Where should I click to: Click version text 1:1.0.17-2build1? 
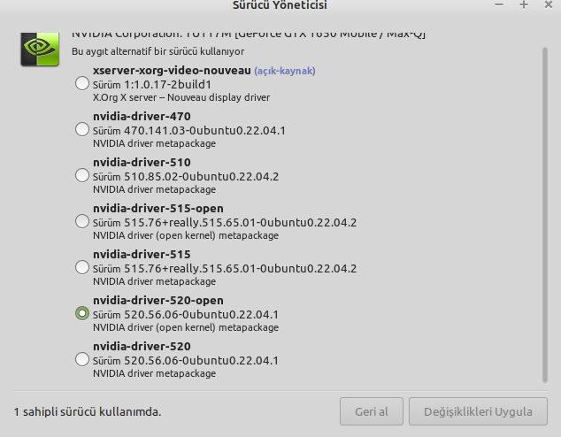point(167,85)
